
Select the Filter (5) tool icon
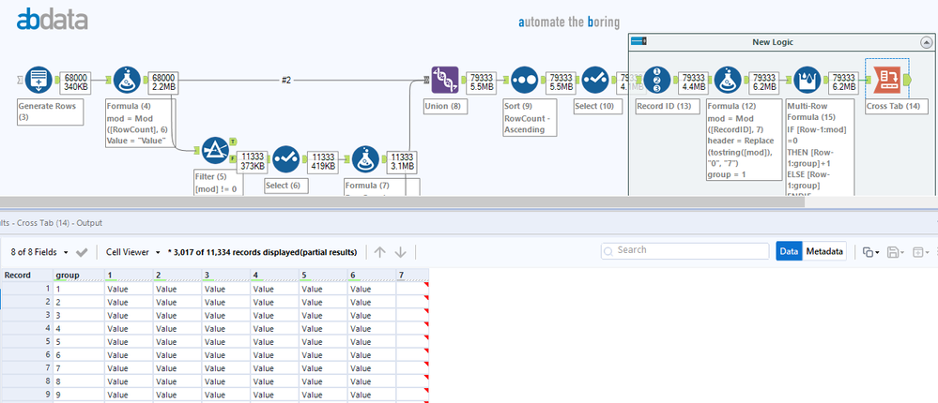point(215,151)
